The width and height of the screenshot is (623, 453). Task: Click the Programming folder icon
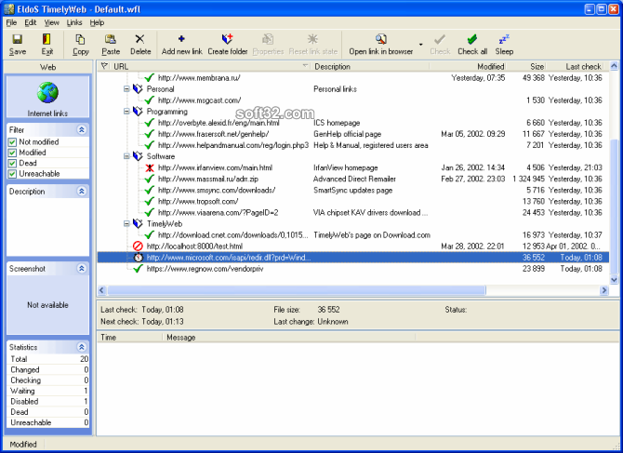pos(138,112)
